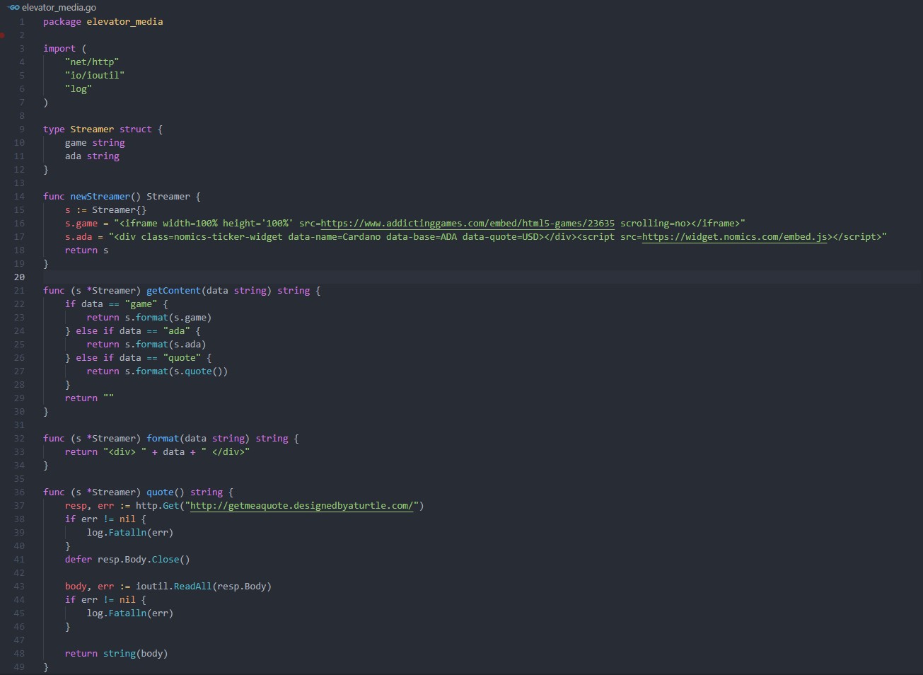Click 'return s' on line 18
Image resolution: width=923 pixels, height=675 pixels.
tap(87, 250)
